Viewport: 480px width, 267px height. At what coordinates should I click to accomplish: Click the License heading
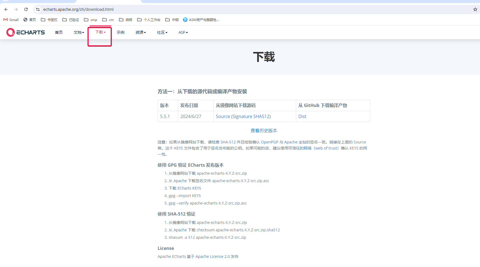pos(166,248)
